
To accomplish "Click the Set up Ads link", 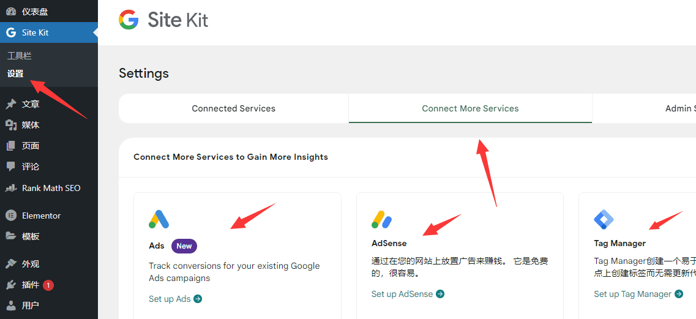I will coord(175,299).
